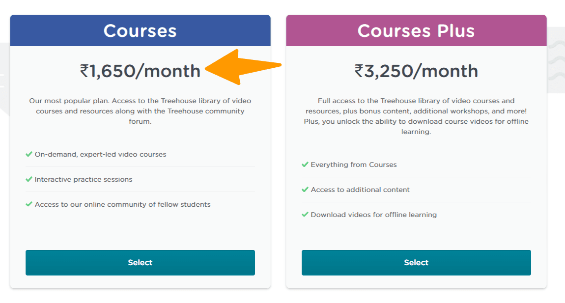
Task: Select the Courses plan
Action: pyautogui.click(x=140, y=263)
